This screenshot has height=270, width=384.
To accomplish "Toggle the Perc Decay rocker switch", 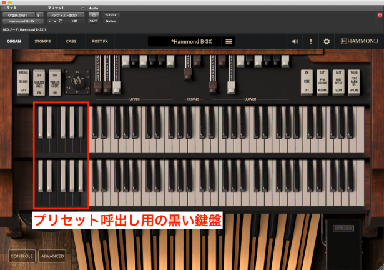I will pyautogui.click(x=338, y=82).
